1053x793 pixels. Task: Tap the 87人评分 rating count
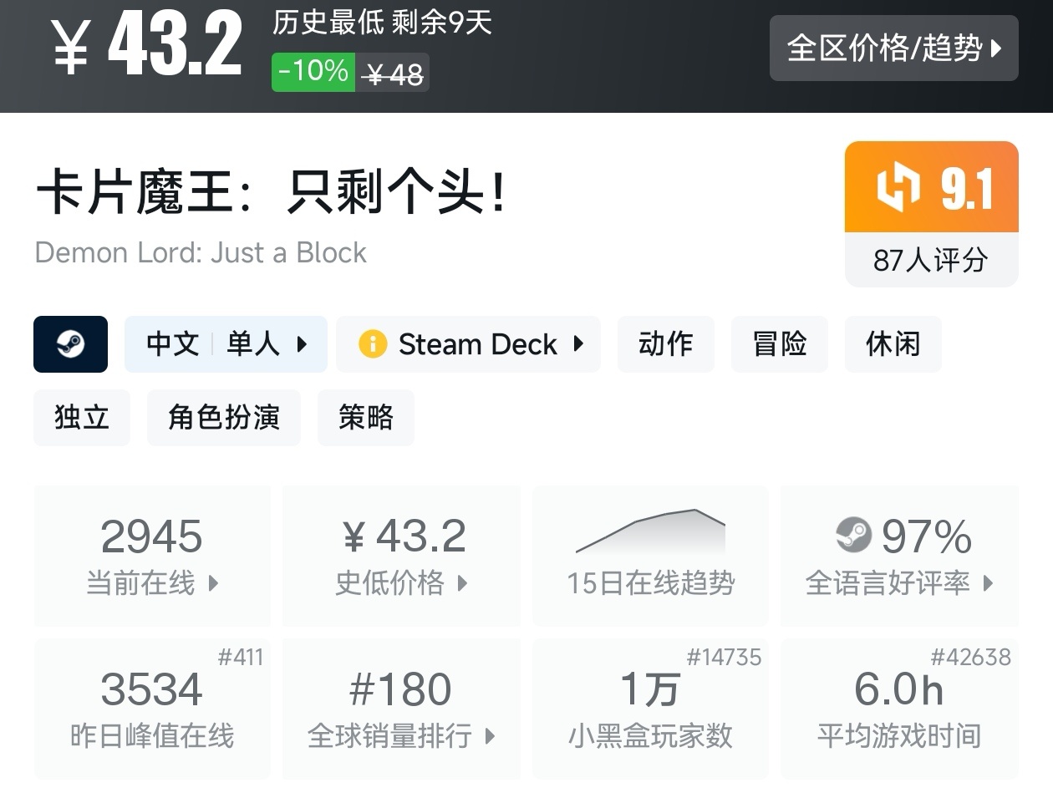click(931, 260)
